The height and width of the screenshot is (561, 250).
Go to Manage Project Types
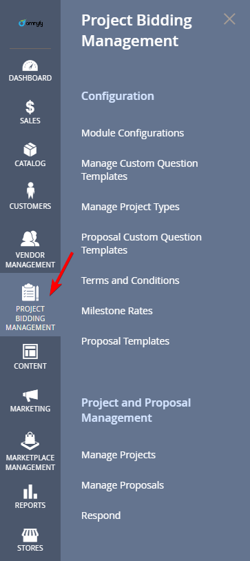tap(130, 207)
